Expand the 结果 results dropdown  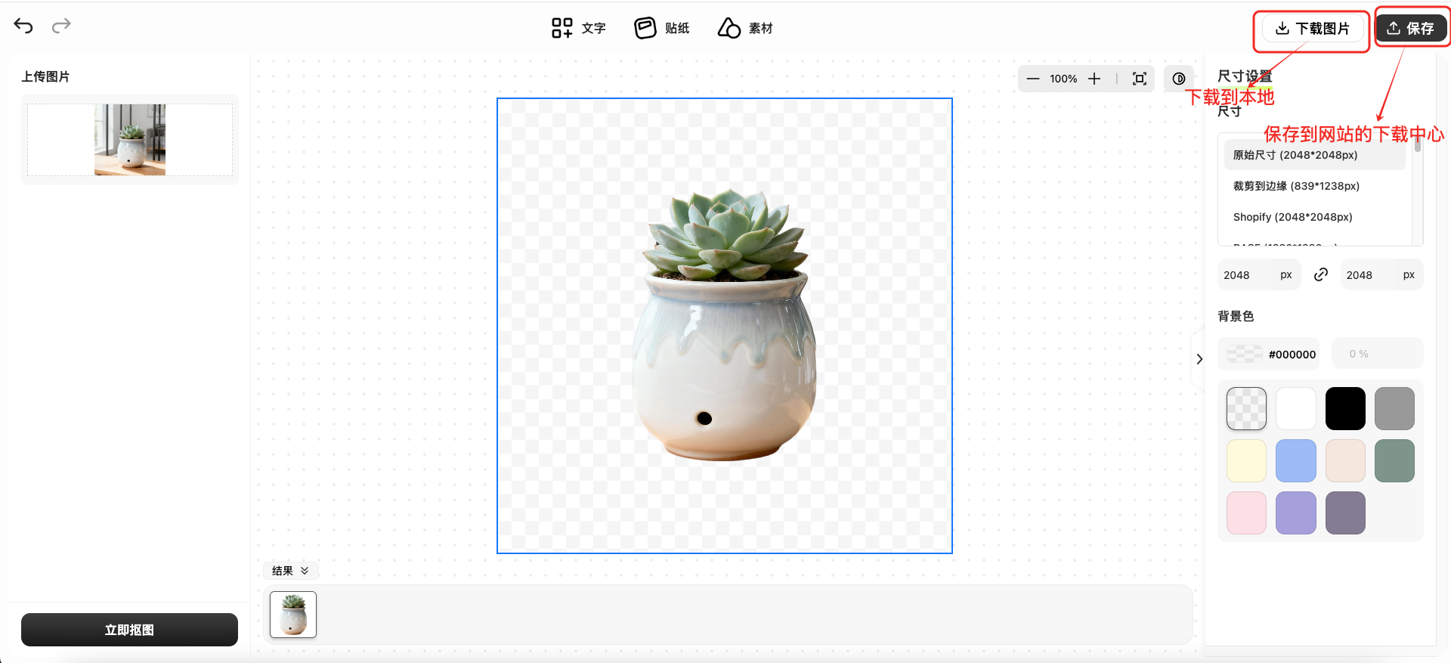291,571
